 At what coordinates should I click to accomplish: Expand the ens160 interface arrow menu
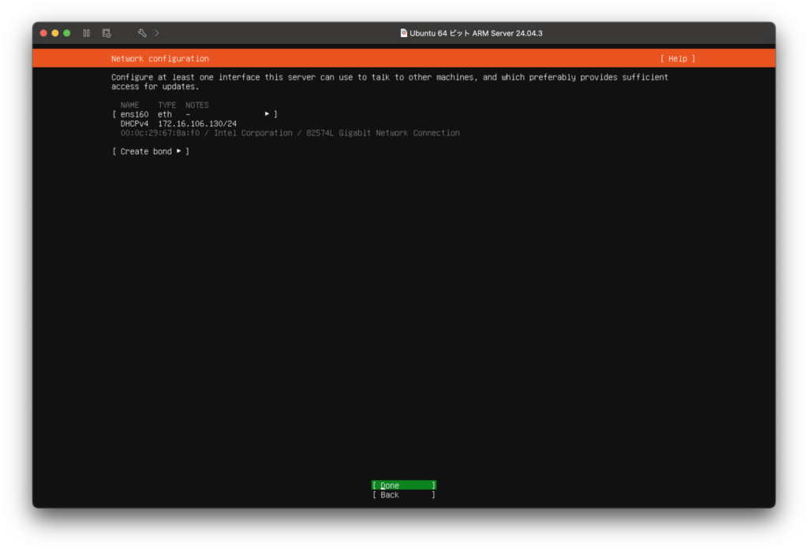point(267,114)
